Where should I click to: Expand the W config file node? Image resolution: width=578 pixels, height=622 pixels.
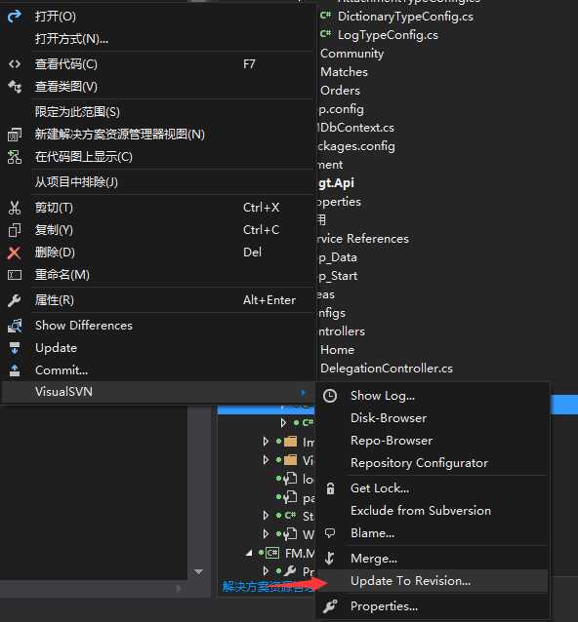point(266,534)
